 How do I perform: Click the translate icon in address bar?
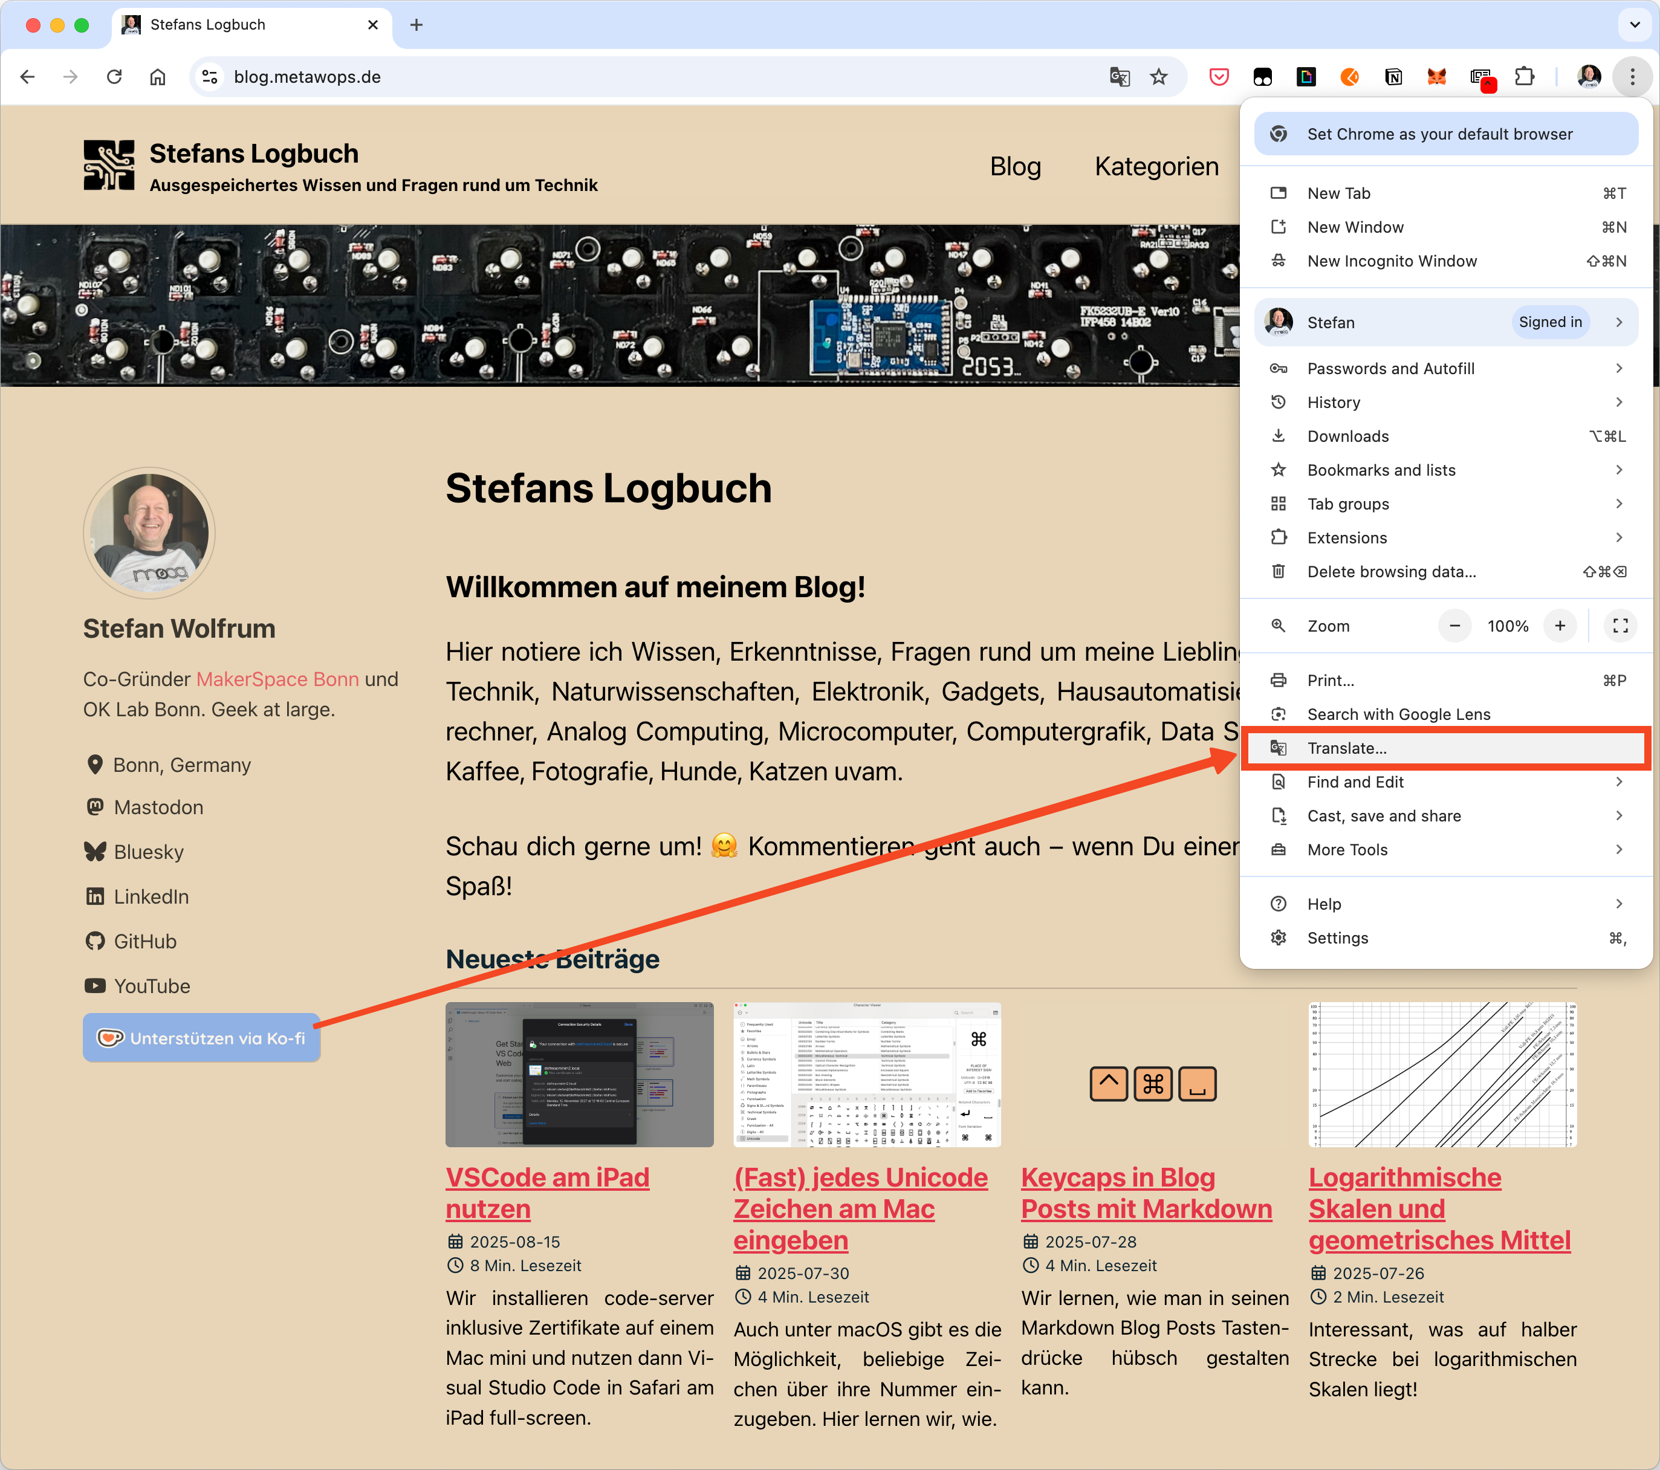[x=1119, y=76]
